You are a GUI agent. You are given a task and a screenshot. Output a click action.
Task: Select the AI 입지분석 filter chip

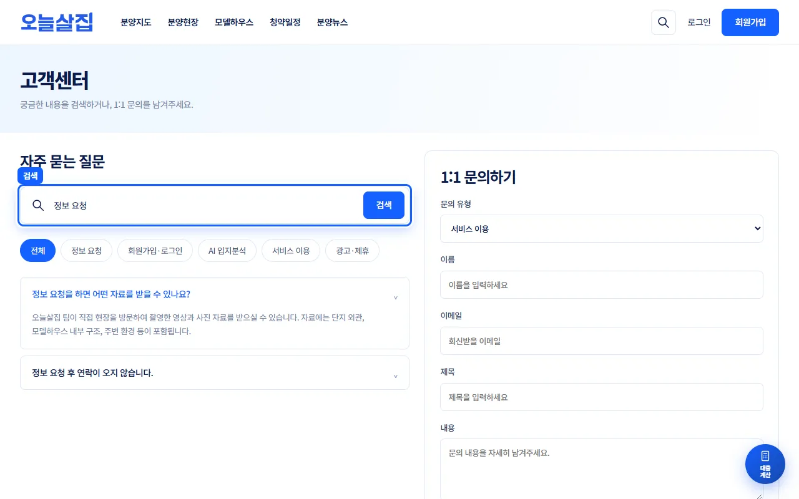[227, 251]
